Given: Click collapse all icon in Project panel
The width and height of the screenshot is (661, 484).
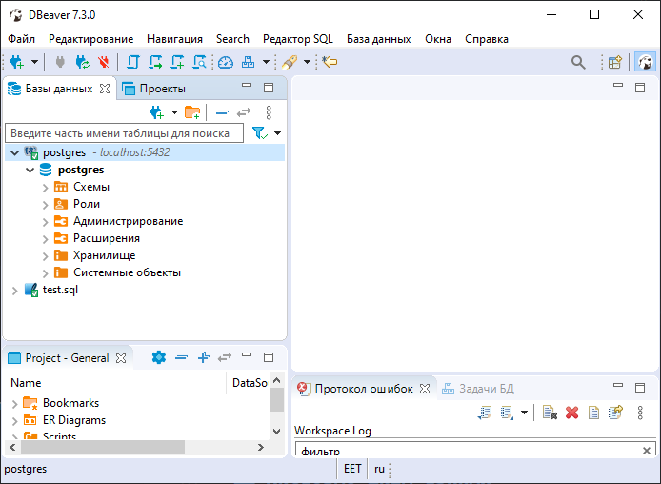Looking at the screenshot, I should (181, 357).
